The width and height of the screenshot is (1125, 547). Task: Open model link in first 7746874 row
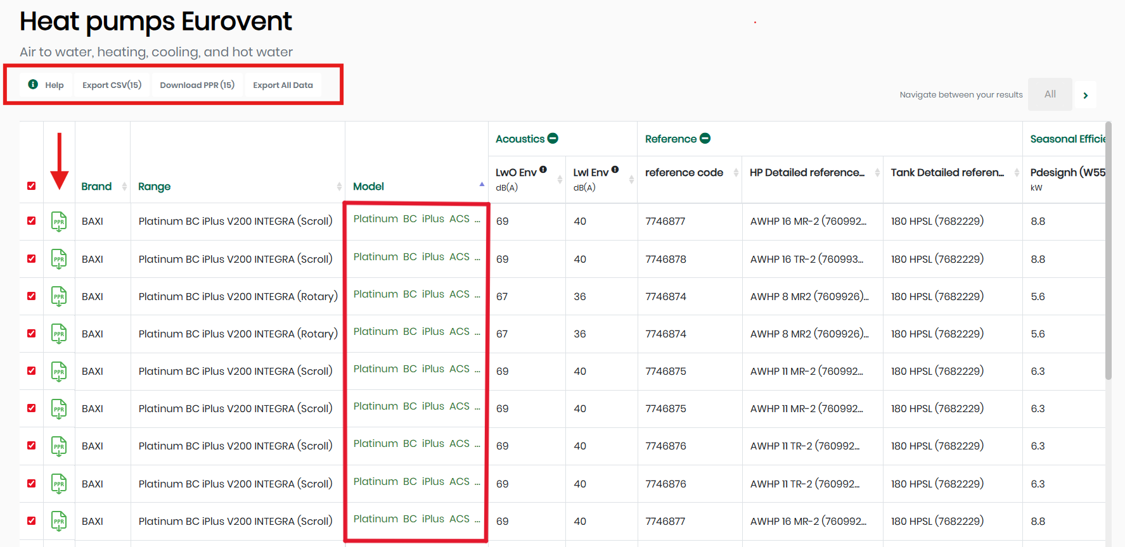coord(416,294)
